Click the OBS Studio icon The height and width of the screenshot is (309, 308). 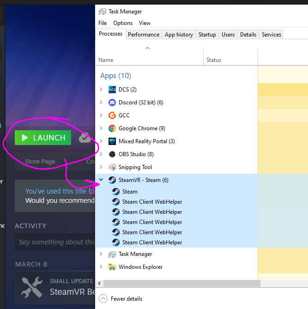tap(112, 154)
